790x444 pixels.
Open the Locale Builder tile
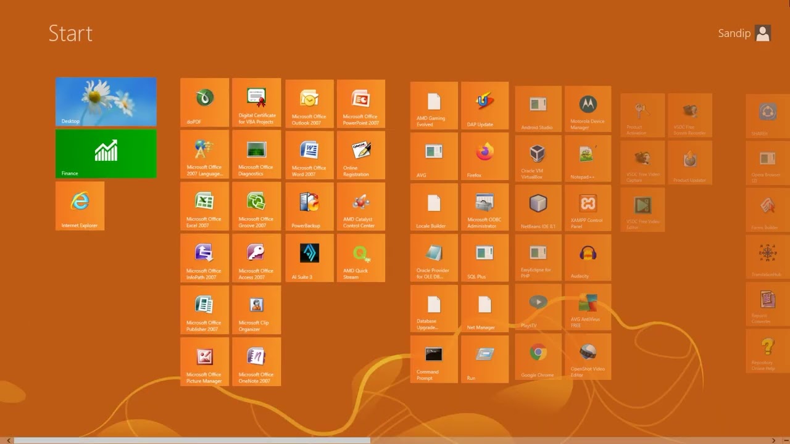(x=434, y=207)
